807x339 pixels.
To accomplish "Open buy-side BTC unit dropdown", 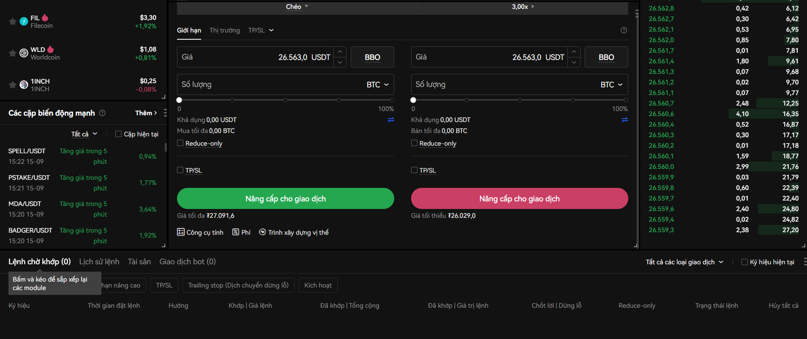I will tap(377, 84).
